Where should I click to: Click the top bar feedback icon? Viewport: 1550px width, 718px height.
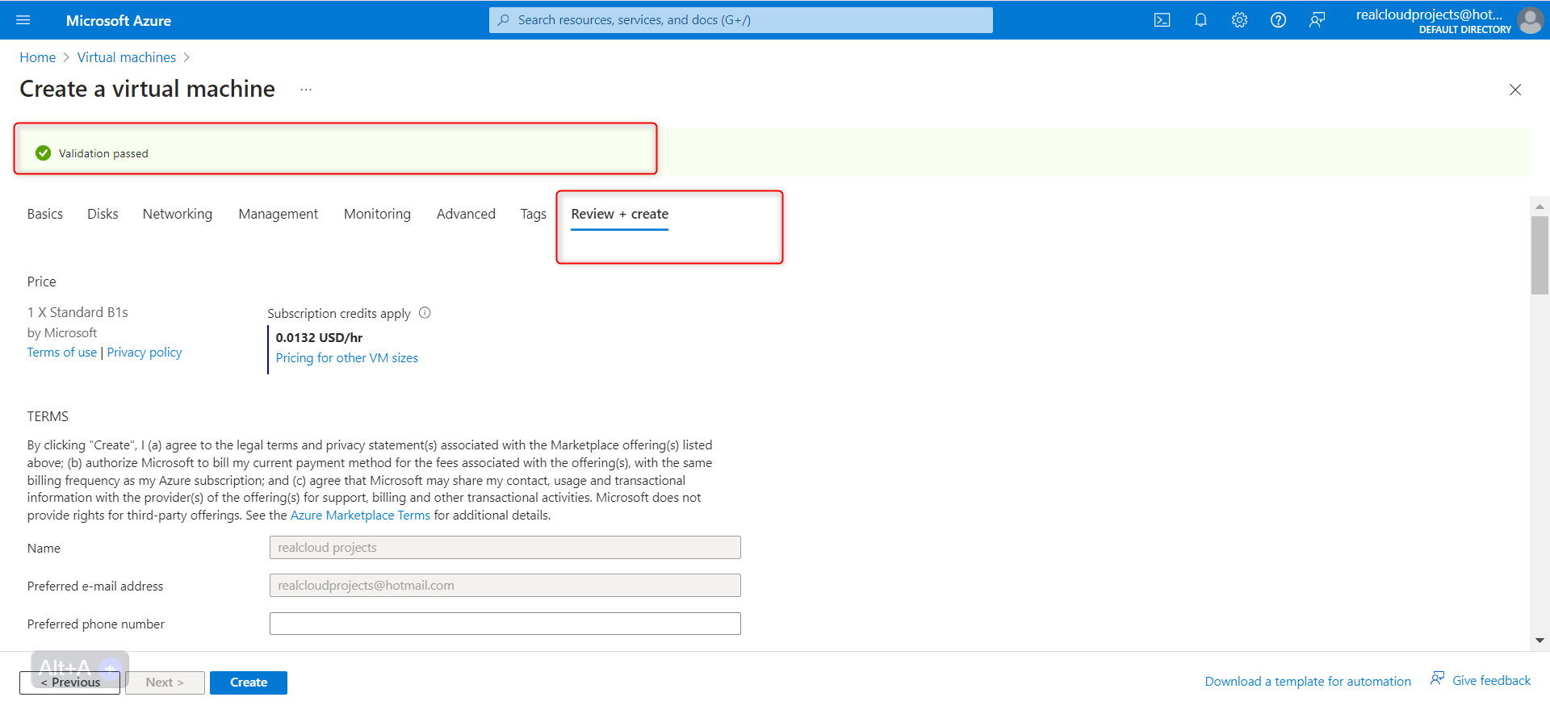[x=1317, y=20]
